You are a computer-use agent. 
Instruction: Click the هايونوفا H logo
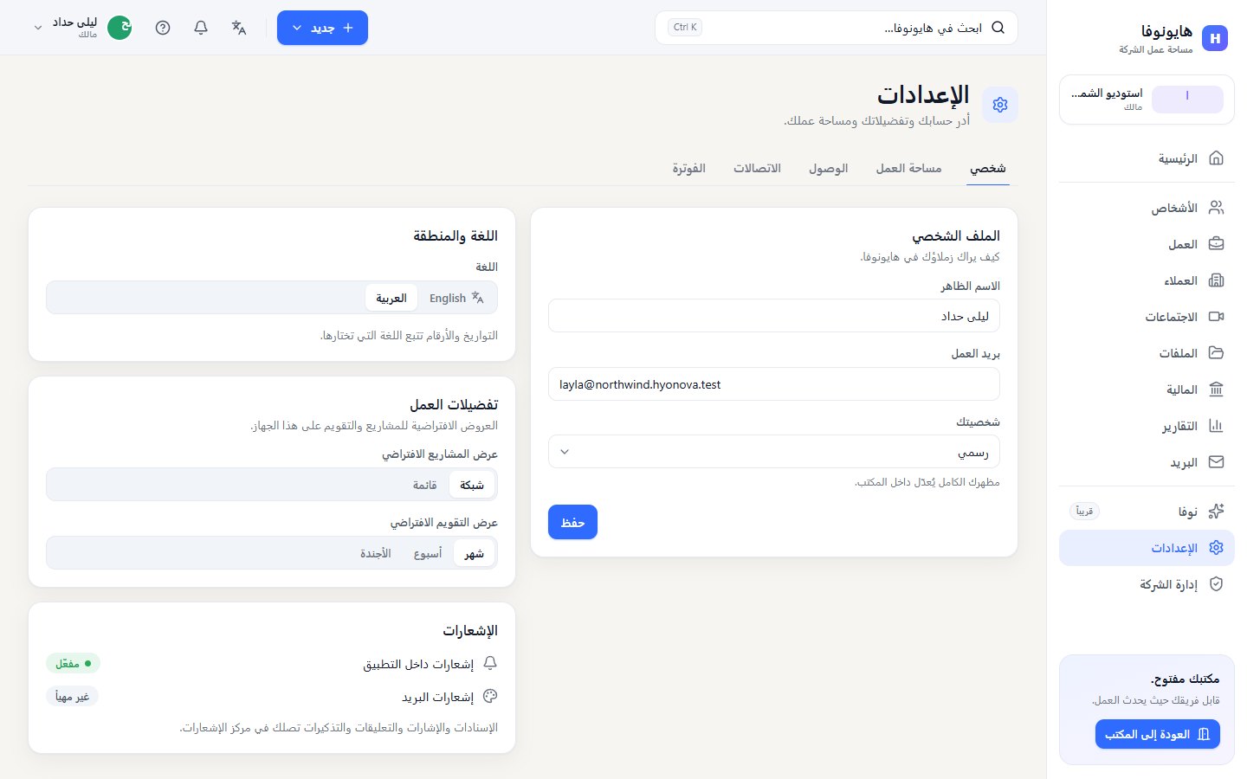pos(1215,38)
